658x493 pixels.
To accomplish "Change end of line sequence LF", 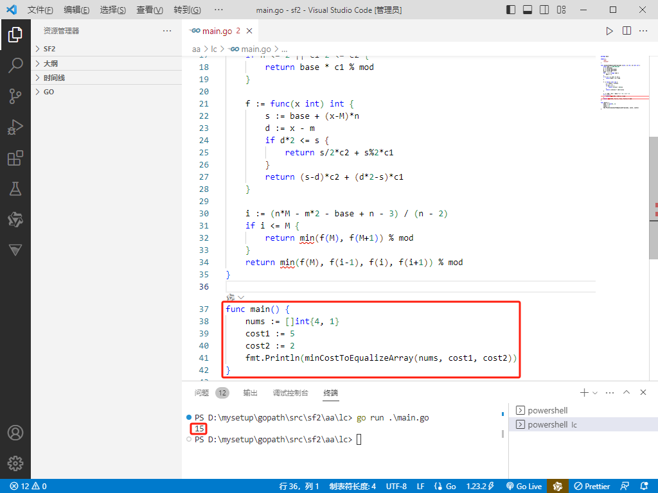I will click(420, 486).
